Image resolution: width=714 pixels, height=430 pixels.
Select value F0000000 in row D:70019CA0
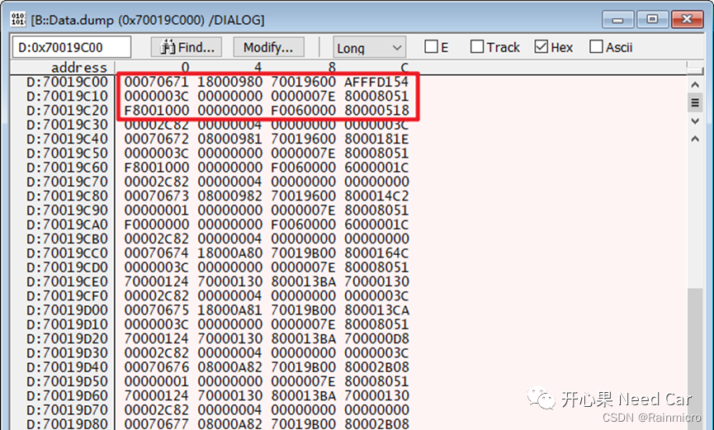157,224
